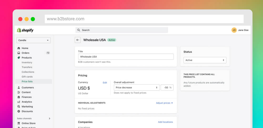Image resolution: width=263 pixels, height=128 pixels.
Task: Click the 'Does not apply to fixed prices' text
Action: coord(130,93)
